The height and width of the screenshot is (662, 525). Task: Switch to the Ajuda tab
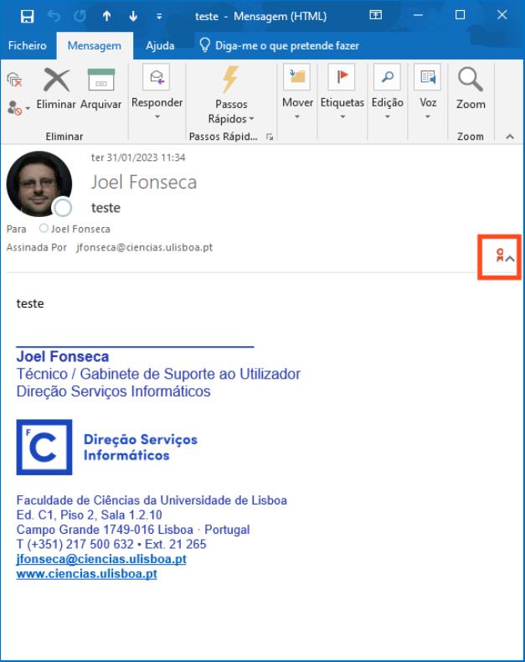coord(159,45)
